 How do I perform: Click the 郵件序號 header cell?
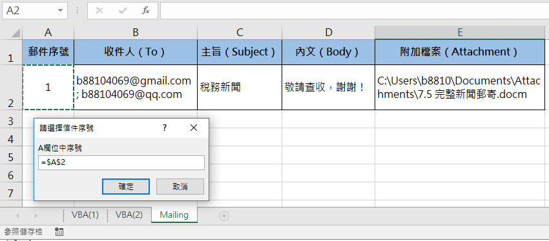[x=48, y=52]
